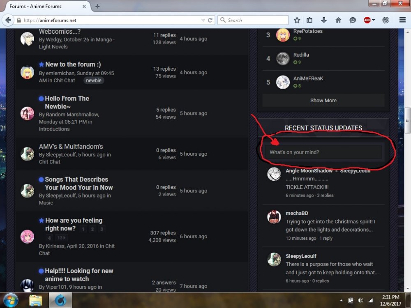Click the network signal tray icon
Viewport: 411px width, 308px height.
pos(370,301)
